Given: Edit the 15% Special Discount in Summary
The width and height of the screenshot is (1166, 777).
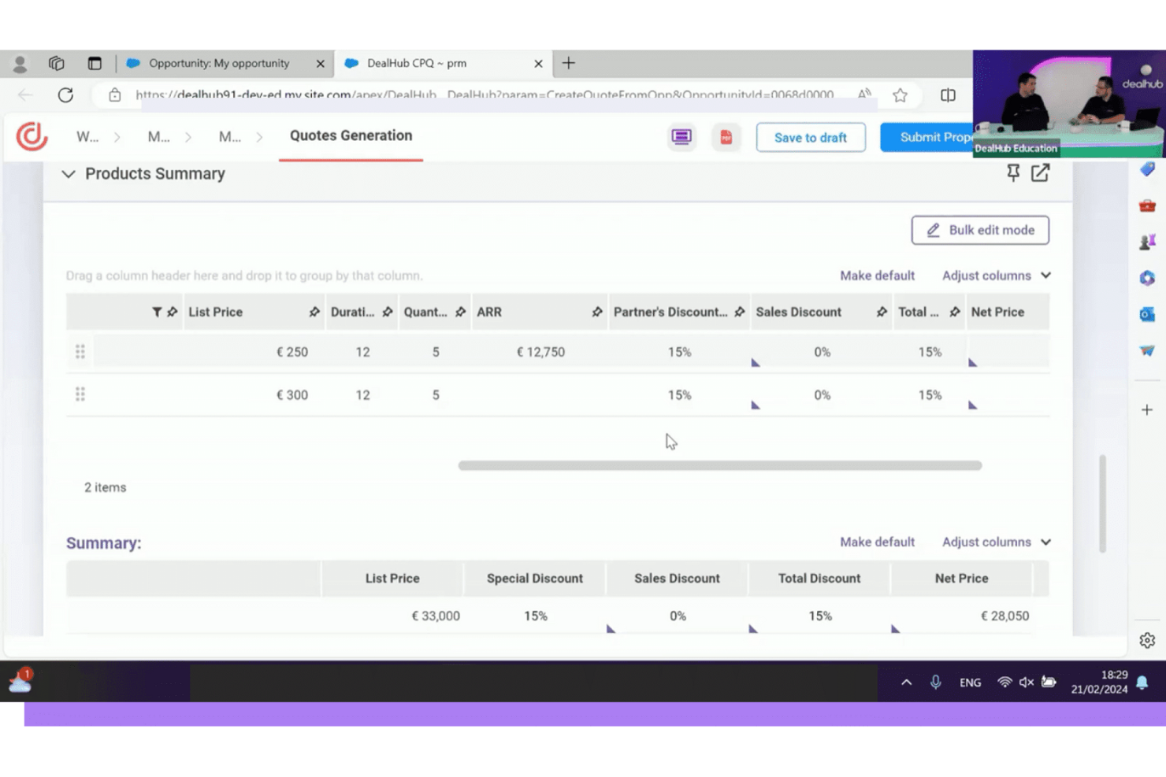Looking at the screenshot, I should click(535, 616).
